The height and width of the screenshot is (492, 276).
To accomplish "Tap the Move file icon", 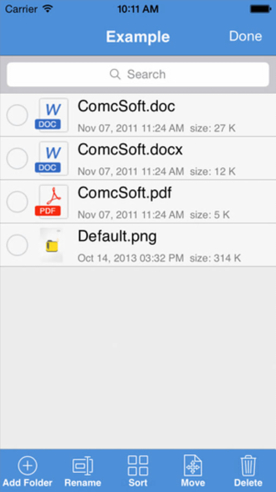I will pyautogui.click(x=193, y=466).
